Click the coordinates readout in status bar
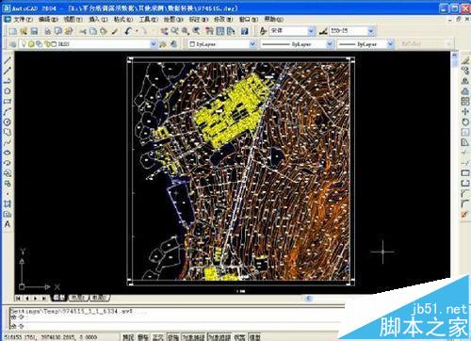Viewport: 471px width, 341px height. [51, 337]
